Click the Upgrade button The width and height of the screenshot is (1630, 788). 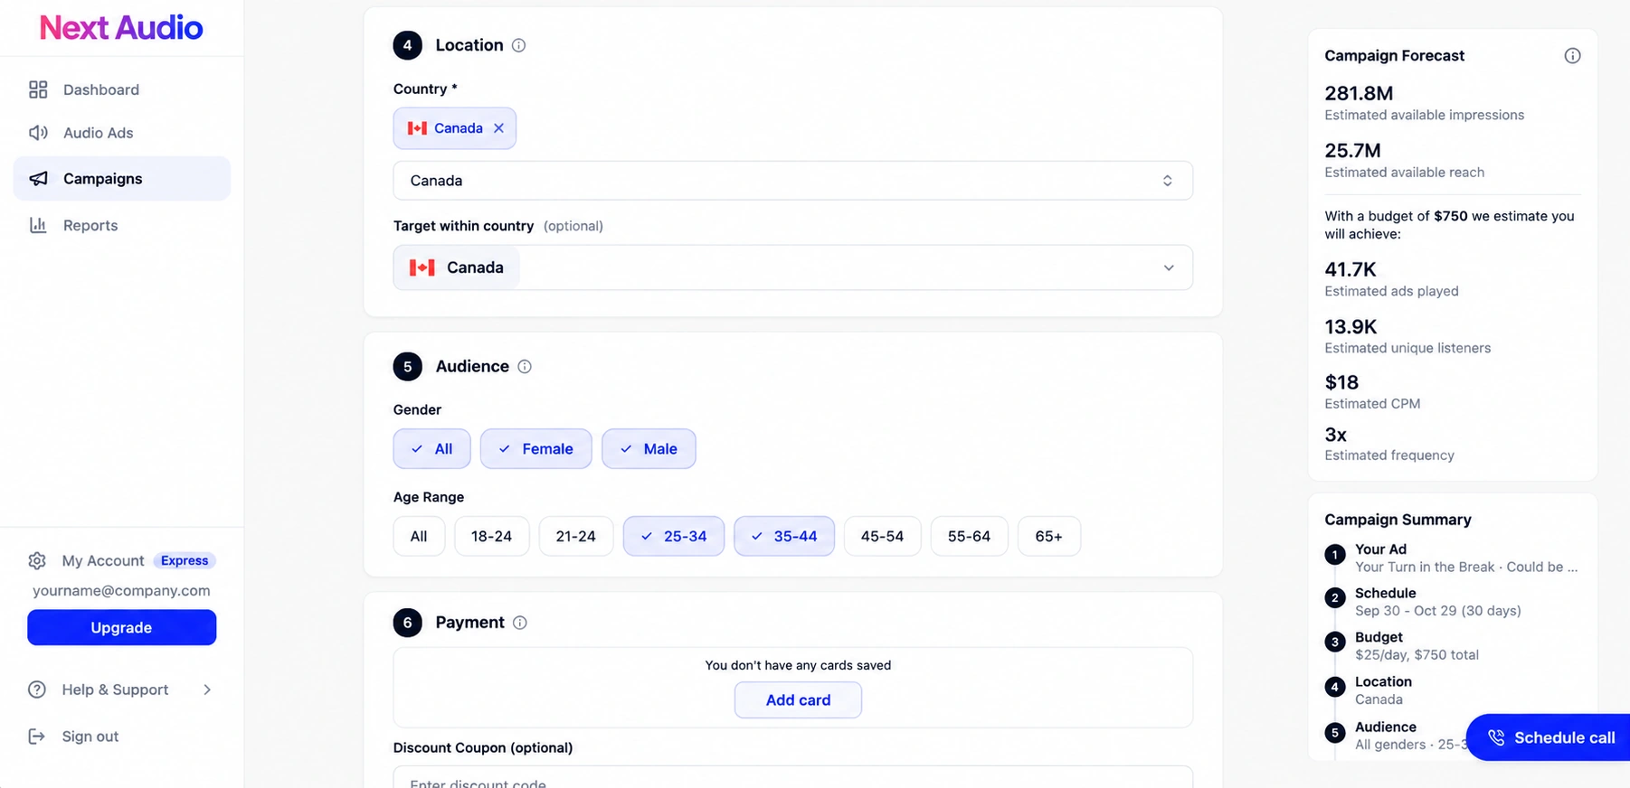121,627
